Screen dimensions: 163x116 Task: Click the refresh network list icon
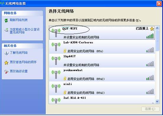pyautogui.click(x=6, y=20)
